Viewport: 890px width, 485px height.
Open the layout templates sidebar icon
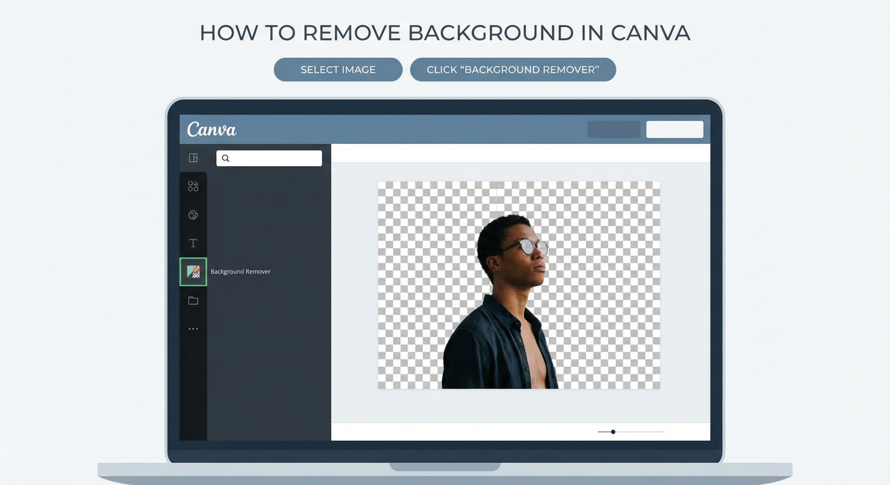point(193,158)
